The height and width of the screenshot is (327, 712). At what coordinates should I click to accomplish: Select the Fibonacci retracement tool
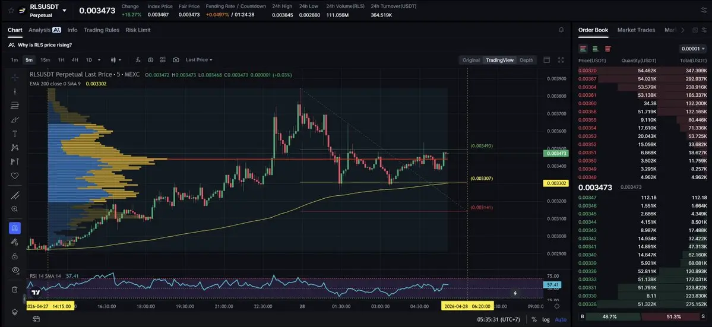tap(15, 106)
